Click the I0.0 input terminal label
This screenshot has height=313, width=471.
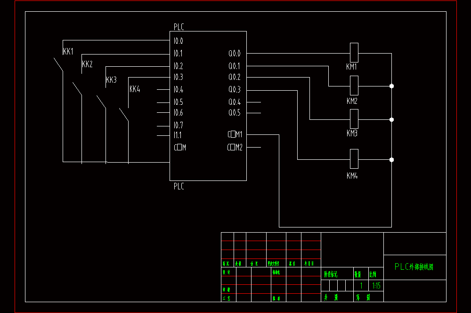(x=179, y=41)
